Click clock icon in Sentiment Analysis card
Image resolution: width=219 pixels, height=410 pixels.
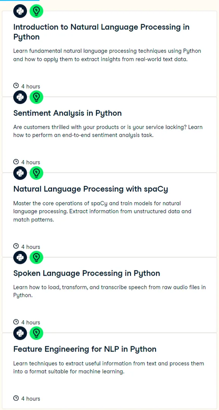point(16,162)
